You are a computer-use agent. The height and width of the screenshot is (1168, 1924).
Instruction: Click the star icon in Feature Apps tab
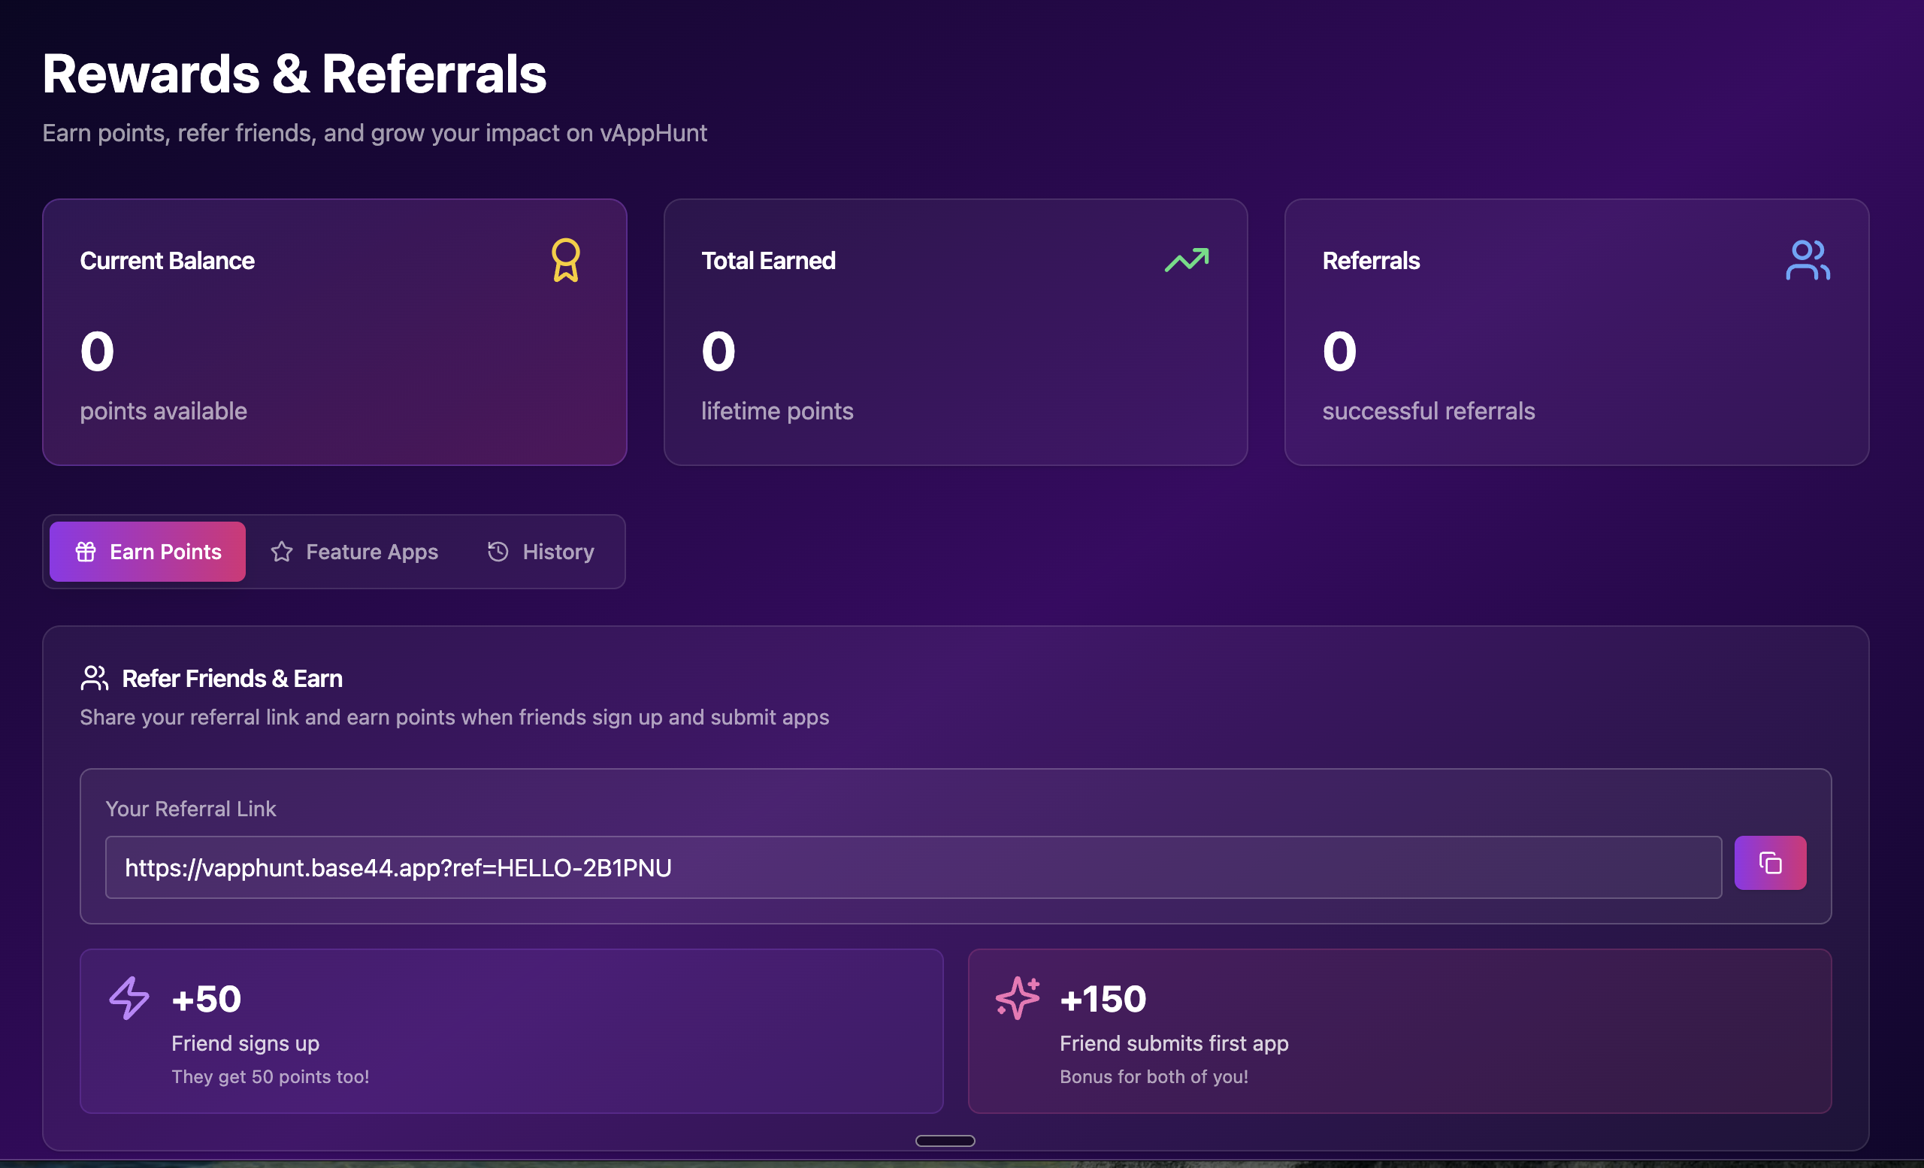tap(282, 552)
